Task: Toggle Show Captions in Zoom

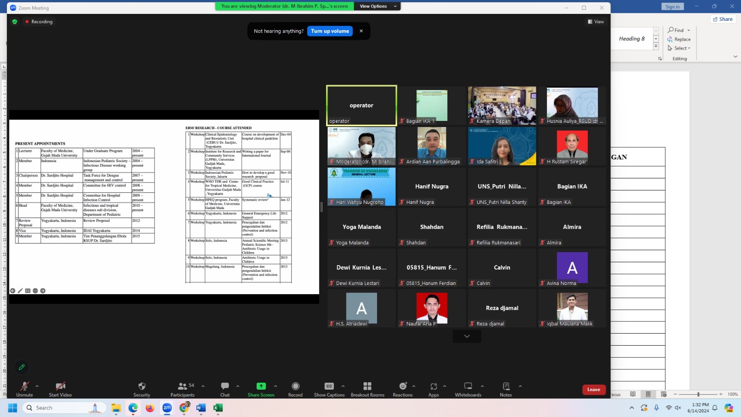Action: (x=329, y=389)
